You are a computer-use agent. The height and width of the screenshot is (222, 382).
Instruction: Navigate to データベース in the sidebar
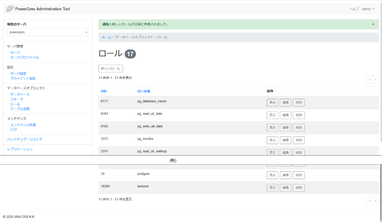point(20,94)
